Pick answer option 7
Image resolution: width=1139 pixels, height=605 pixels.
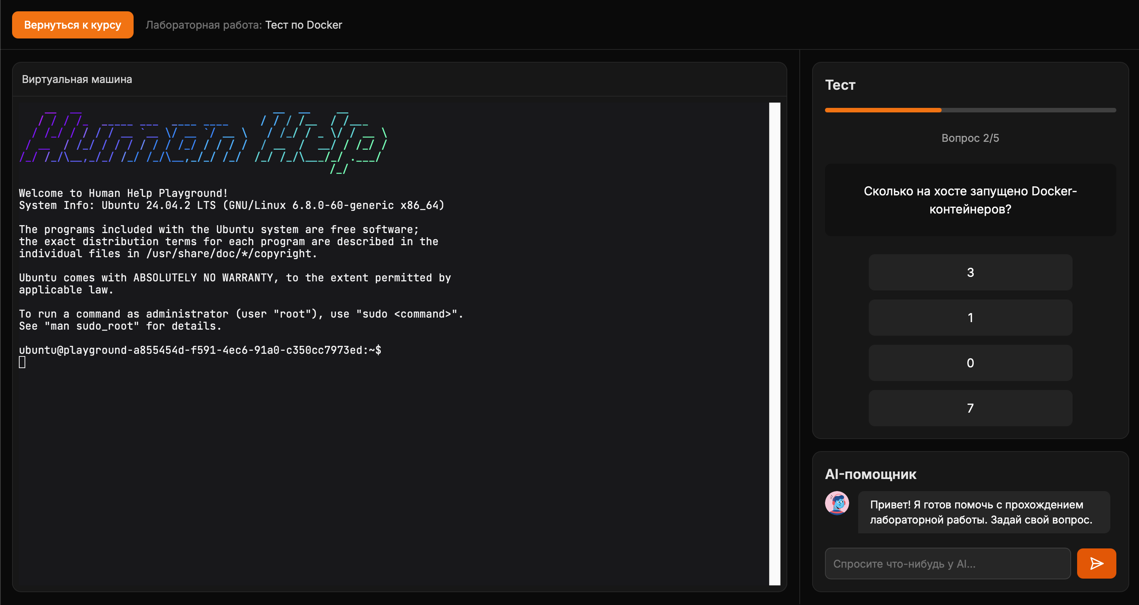970,408
